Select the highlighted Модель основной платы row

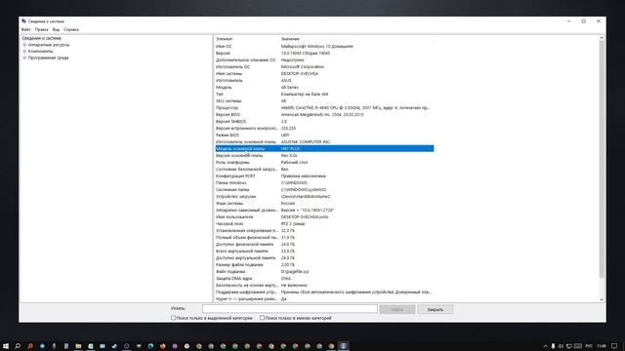324,148
